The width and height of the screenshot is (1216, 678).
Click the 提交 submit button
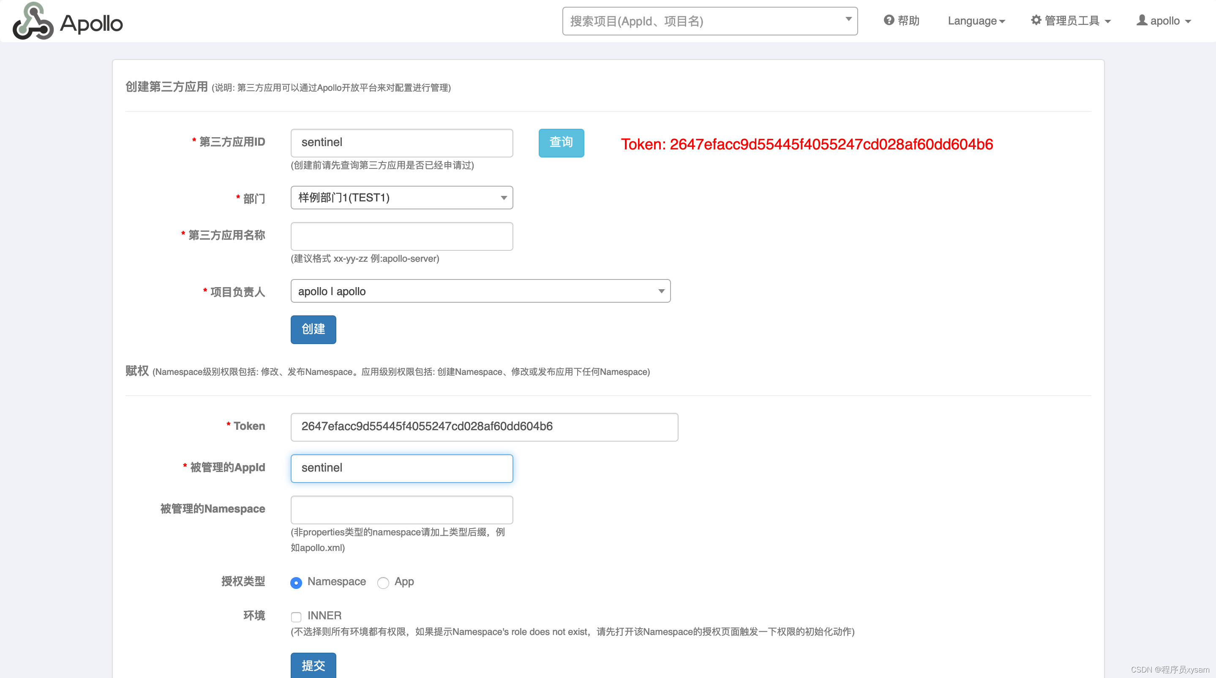[313, 666]
